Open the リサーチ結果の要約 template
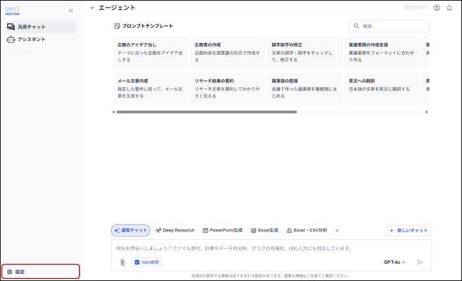 pos(228,89)
